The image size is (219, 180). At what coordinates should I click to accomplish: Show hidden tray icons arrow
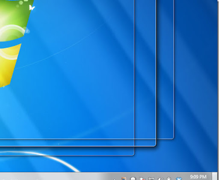(115, 179)
